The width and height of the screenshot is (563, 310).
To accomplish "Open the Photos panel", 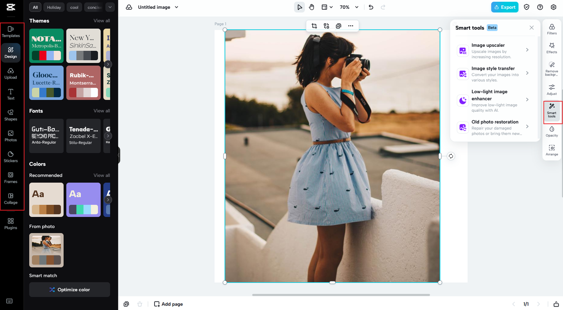I will (11, 136).
